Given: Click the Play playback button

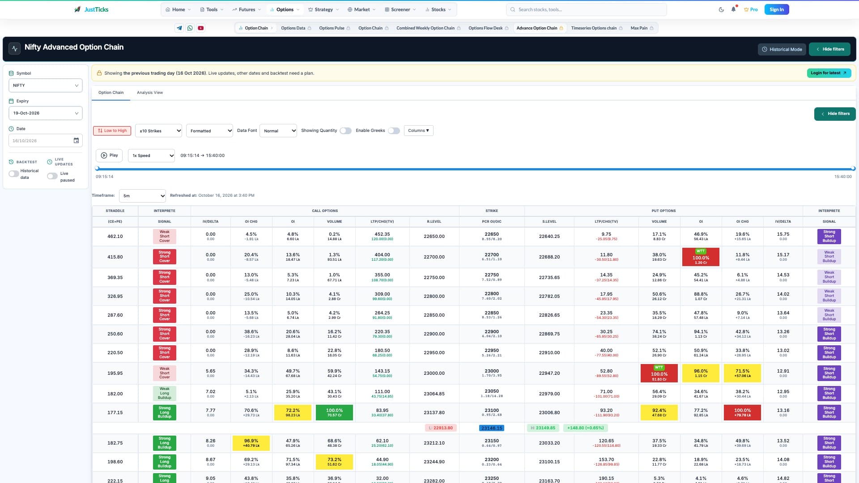Looking at the screenshot, I should coord(109,155).
